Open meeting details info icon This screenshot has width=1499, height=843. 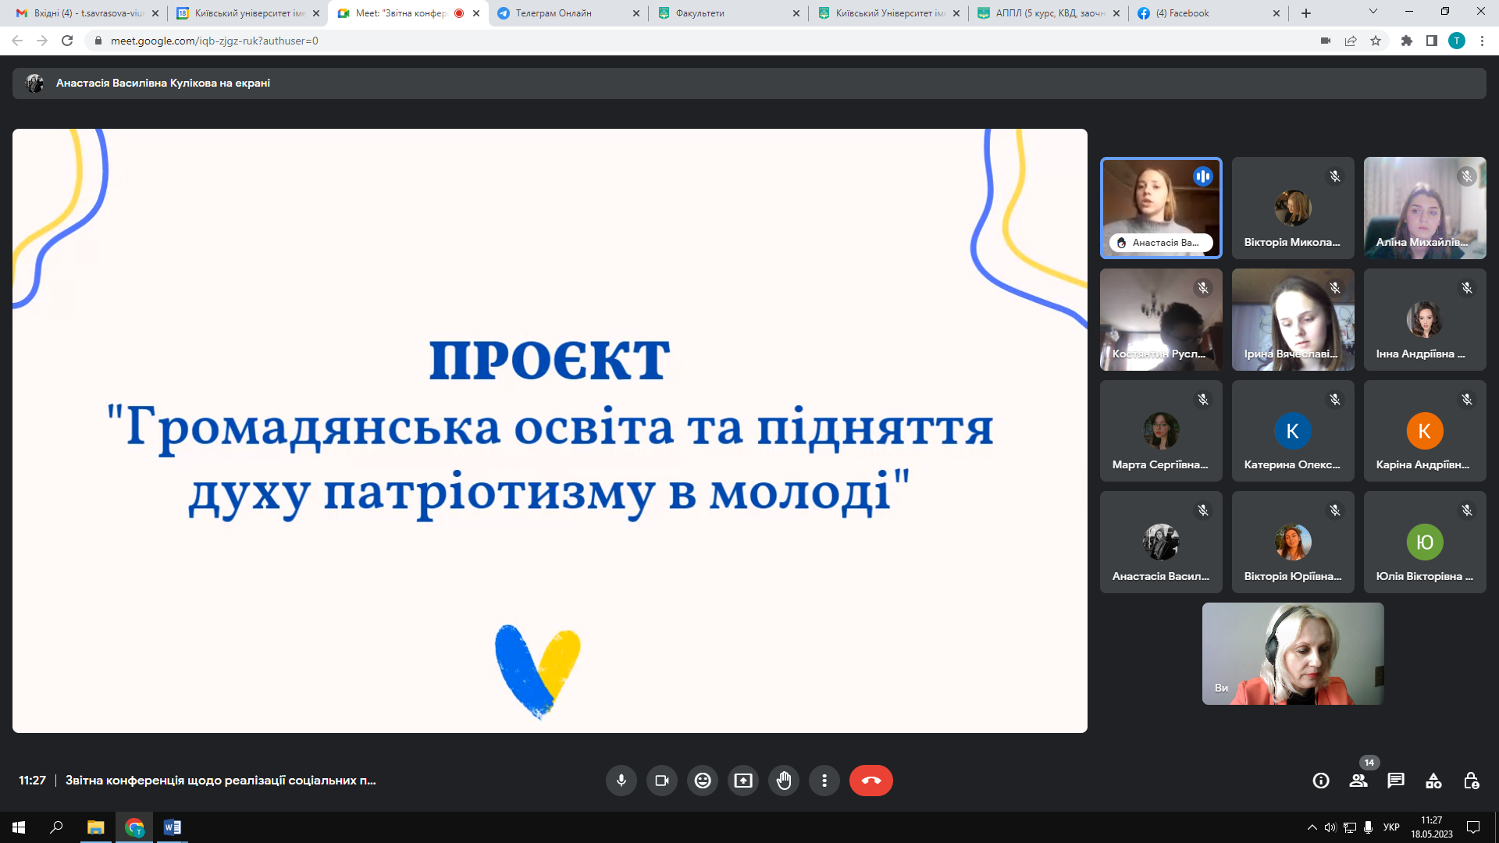click(x=1321, y=781)
